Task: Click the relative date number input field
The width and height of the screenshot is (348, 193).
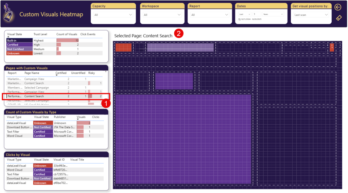Action: [257, 14]
